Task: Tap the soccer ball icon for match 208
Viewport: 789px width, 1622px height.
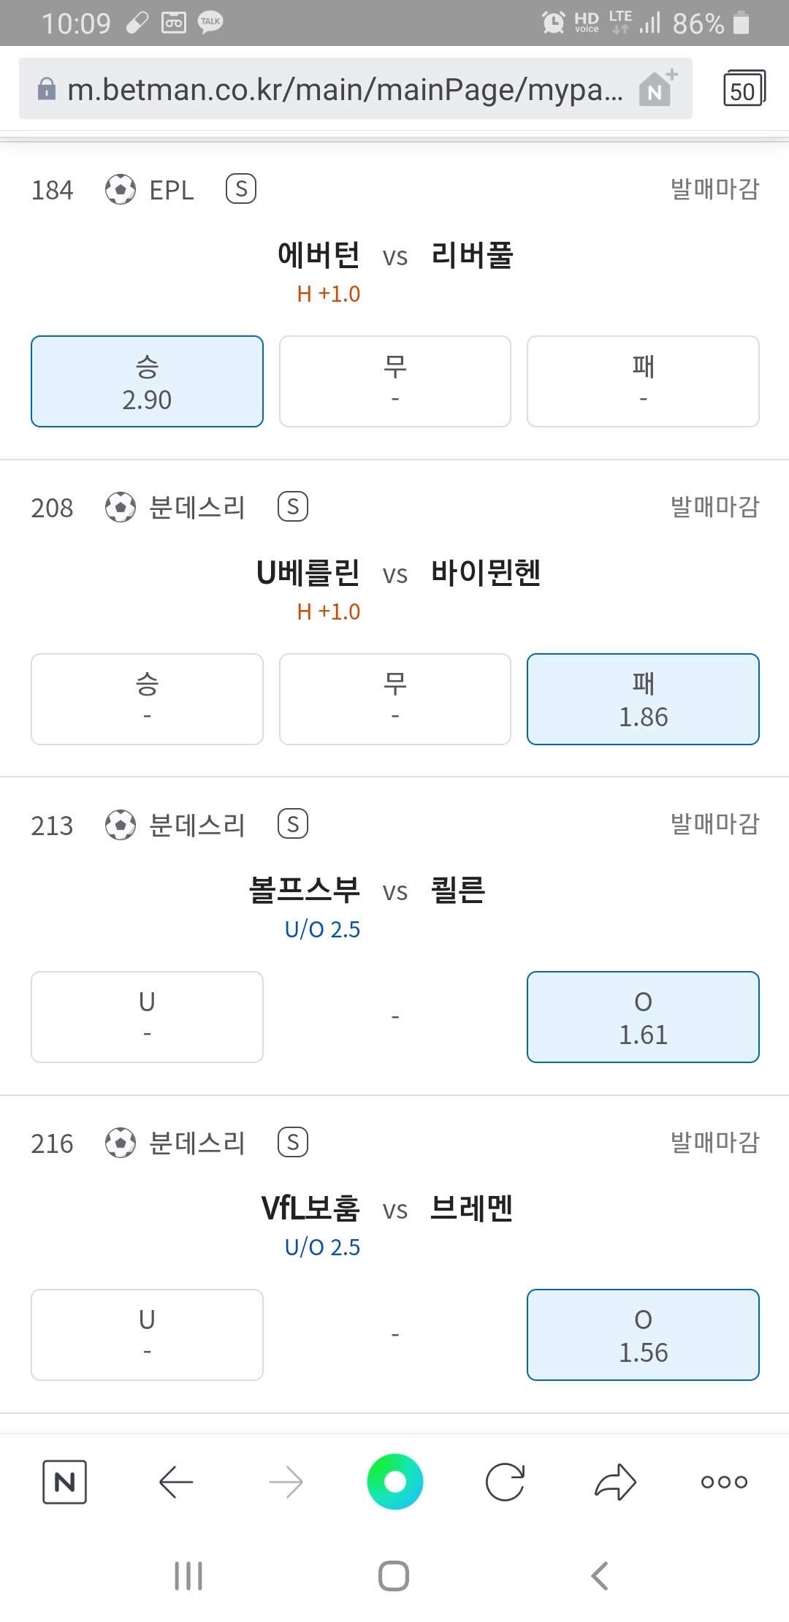Action: coord(121,506)
